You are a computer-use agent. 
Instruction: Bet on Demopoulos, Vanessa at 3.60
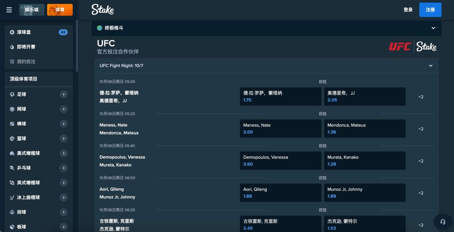click(281, 161)
